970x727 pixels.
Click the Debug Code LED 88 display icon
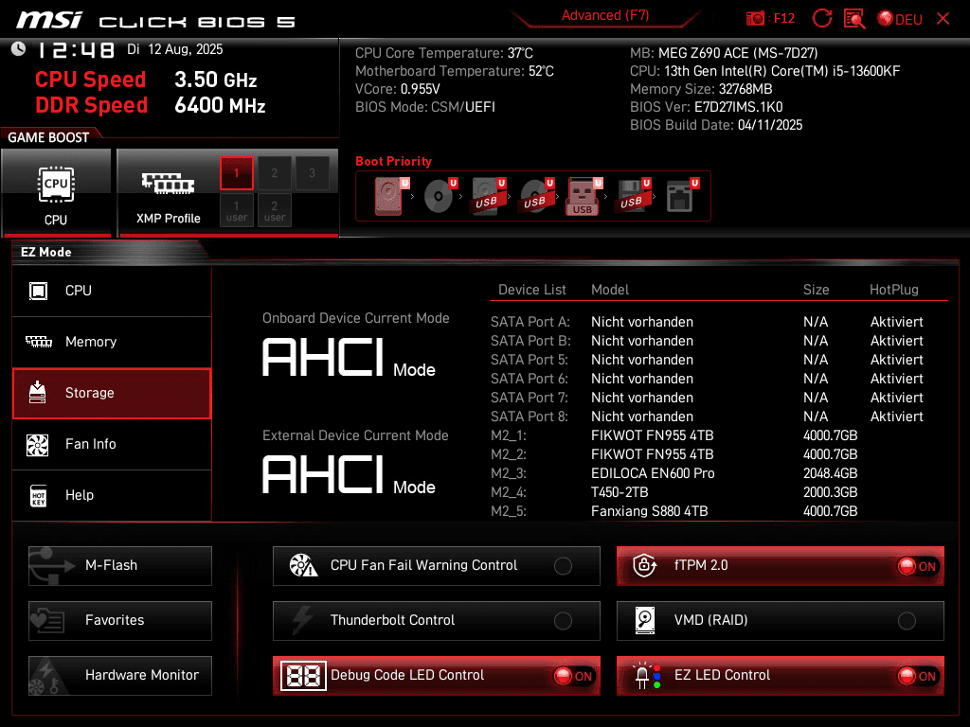tap(303, 676)
